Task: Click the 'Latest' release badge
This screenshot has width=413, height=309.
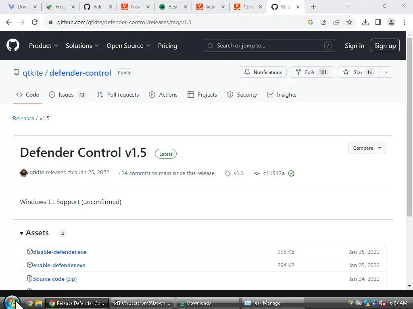Action: point(166,154)
